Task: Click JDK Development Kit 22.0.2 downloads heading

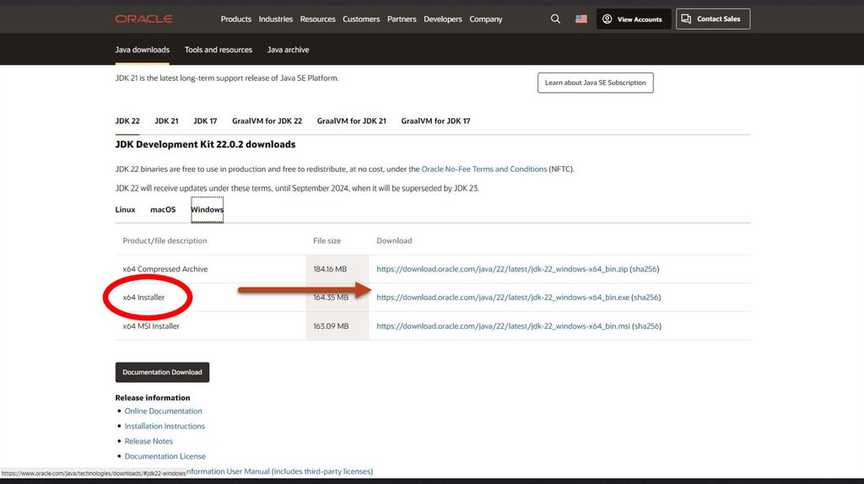Action: pyautogui.click(x=205, y=144)
